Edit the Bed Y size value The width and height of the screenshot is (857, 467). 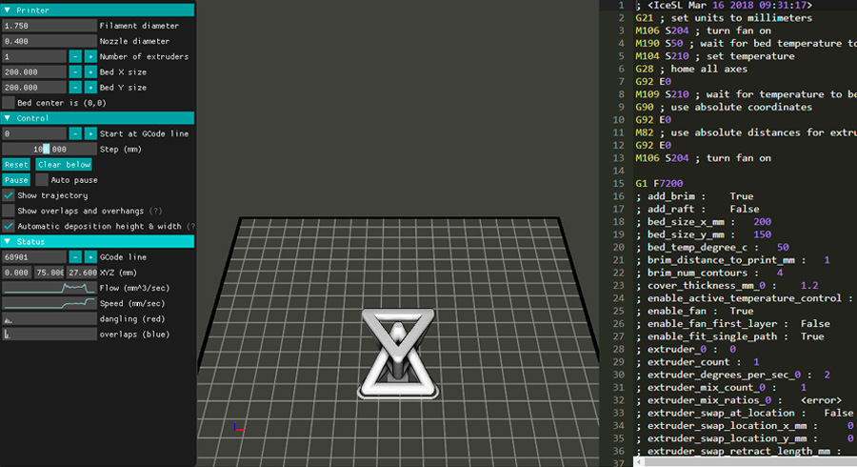tap(34, 87)
